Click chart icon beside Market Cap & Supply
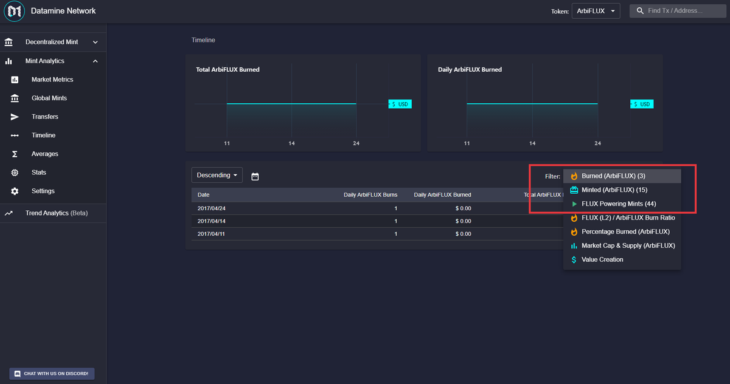 574,245
